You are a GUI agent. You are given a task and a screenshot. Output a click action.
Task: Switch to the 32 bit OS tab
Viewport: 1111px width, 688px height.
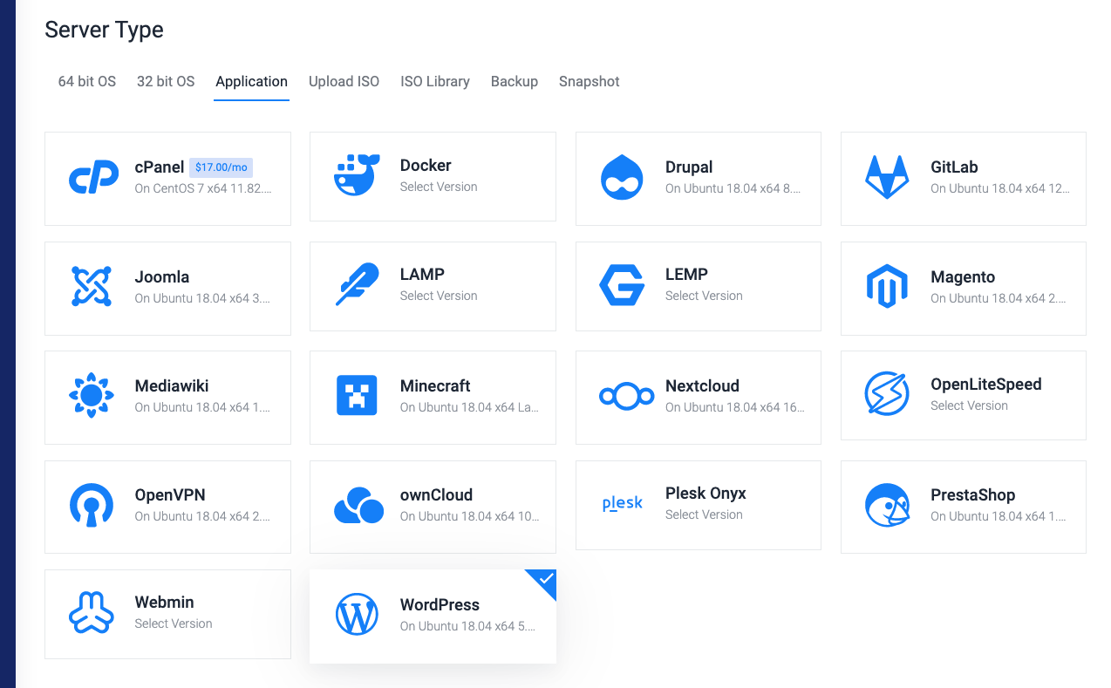(x=166, y=81)
